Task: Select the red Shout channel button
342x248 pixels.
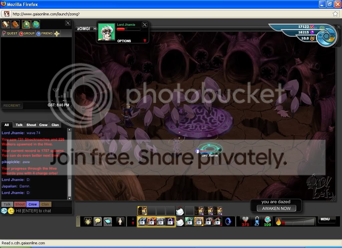Action: [x=20, y=204]
